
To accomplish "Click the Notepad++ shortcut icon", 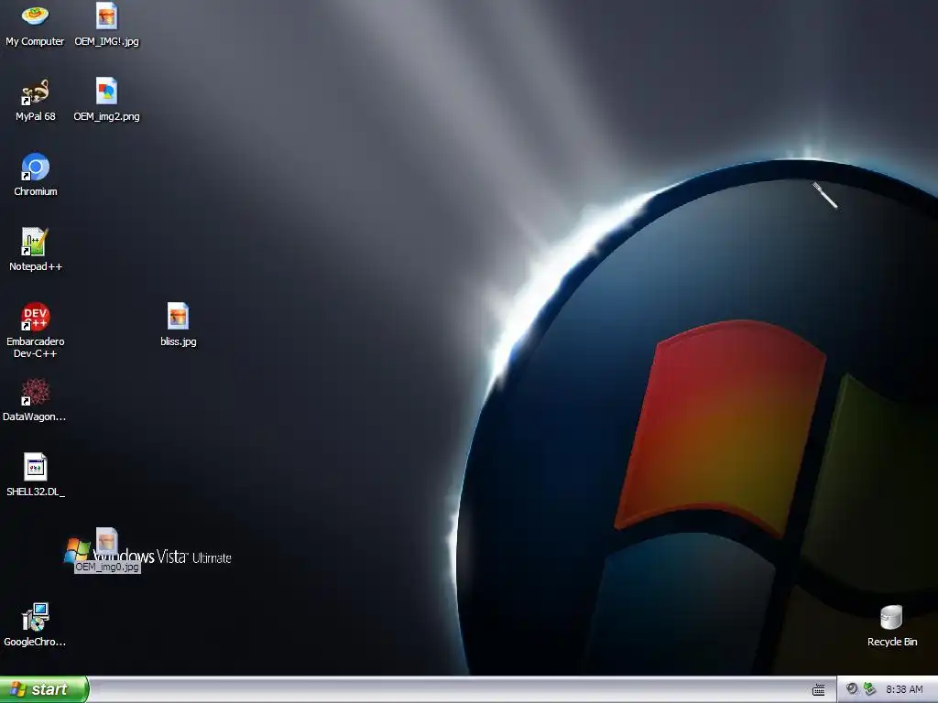I will [36, 242].
